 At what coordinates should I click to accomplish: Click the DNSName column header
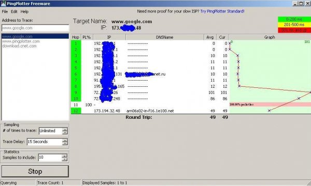165,37
